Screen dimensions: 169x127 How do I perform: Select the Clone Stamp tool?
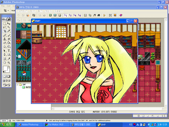point(5,39)
